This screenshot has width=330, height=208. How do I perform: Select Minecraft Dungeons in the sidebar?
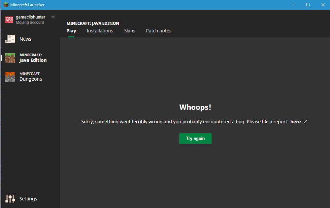coord(31,77)
